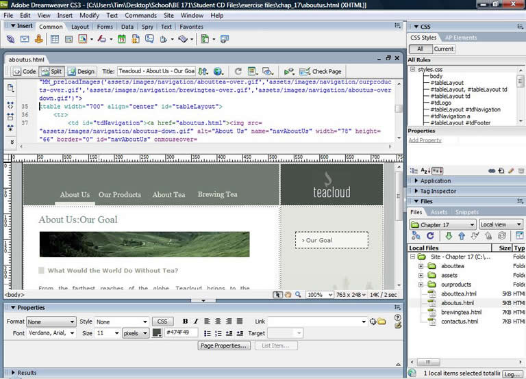Click the #474F49 color value field
The height and width of the screenshot is (379, 526).
tap(181, 332)
